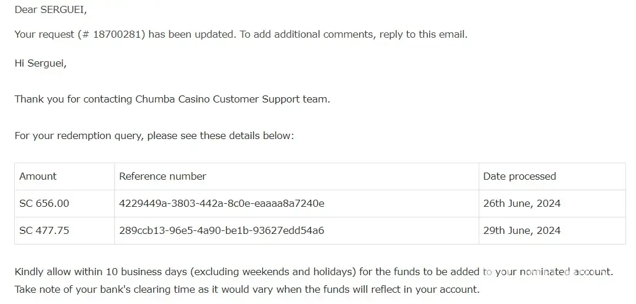Image resolution: width=636 pixels, height=304 pixels.
Task: Click the "Dear SERGUEI" greeting line
Action: (x=51, y=9)
